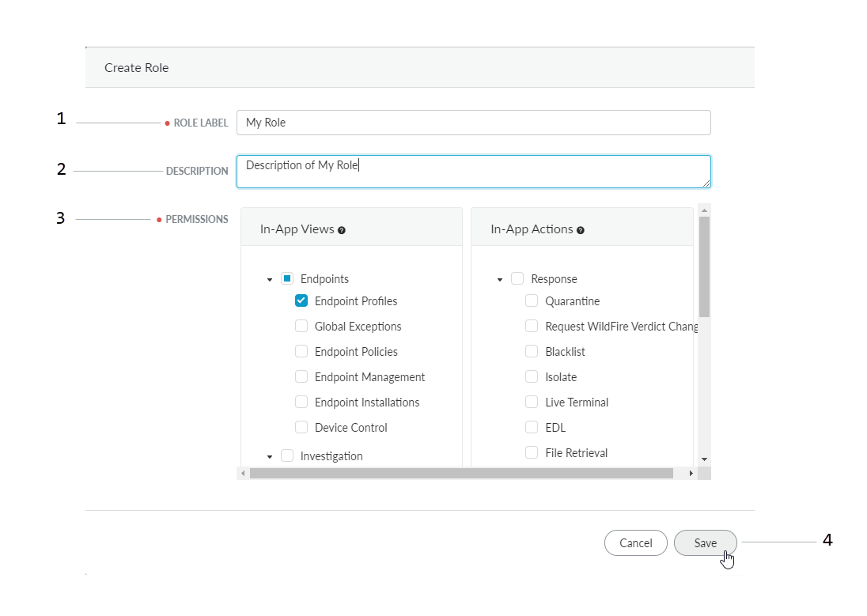Screen dimensions: 867x616
Task: Enable the Quarantine action checkbox
Action: tap(532, 300)
